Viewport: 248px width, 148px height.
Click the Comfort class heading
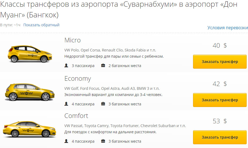[x=76, y=116]
